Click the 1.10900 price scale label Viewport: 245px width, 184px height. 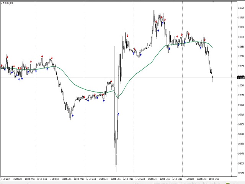(241, 27)
